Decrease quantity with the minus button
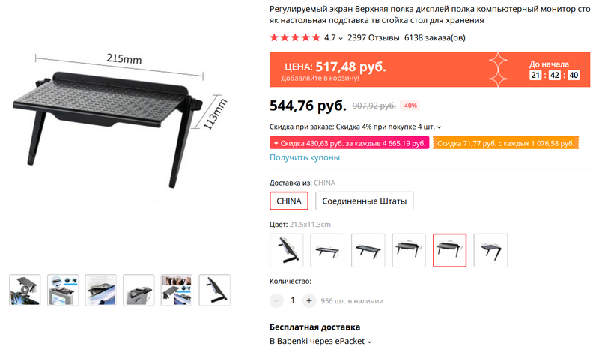 [276, 301]
